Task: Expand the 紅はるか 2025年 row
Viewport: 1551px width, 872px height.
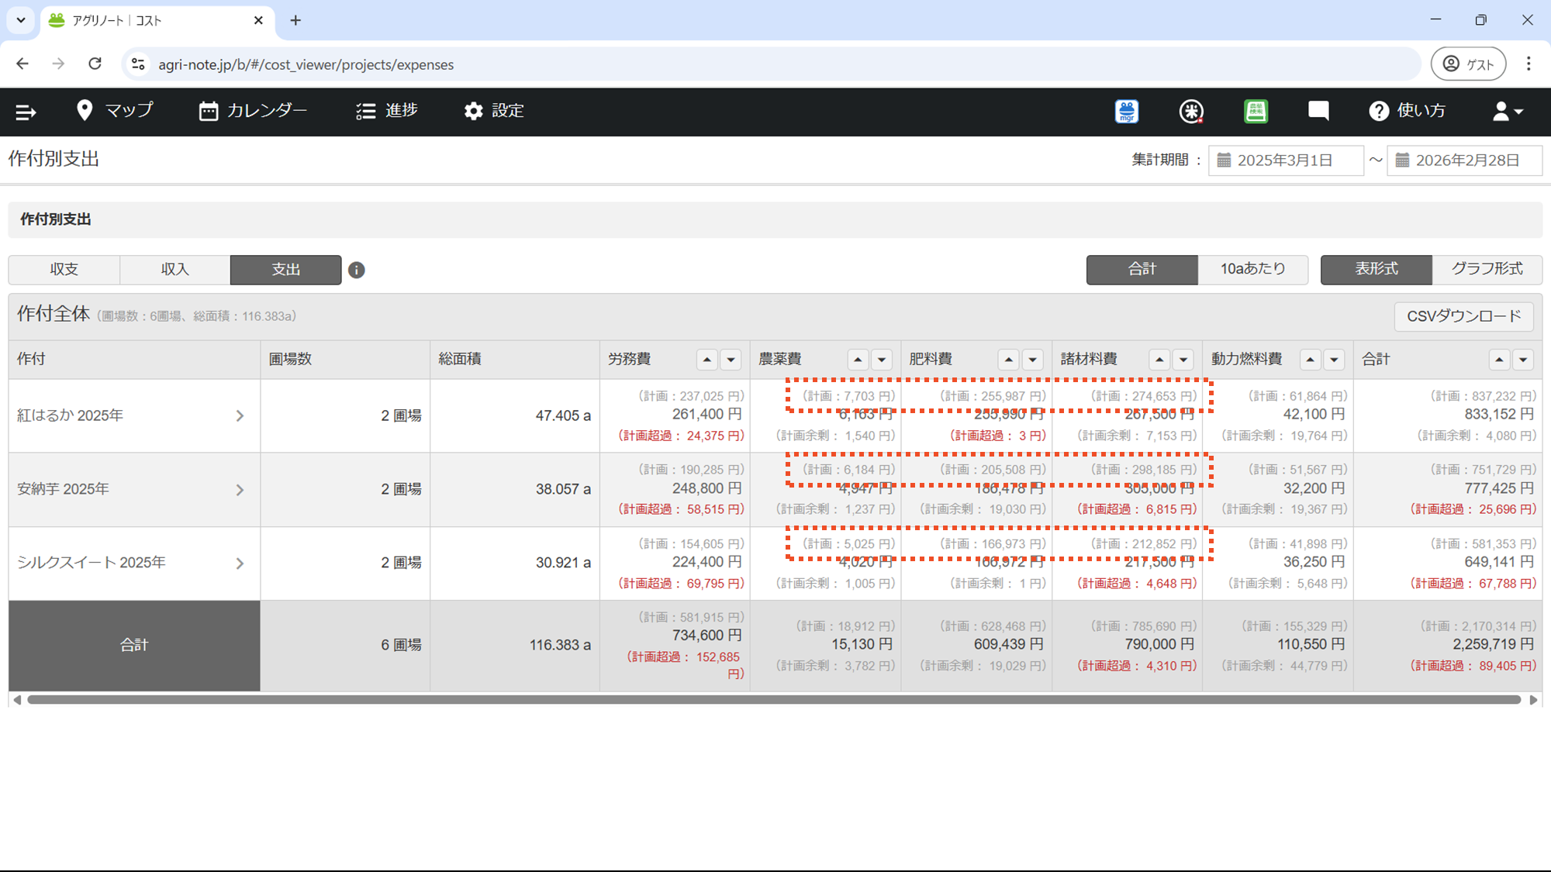Action: (240, 416)
